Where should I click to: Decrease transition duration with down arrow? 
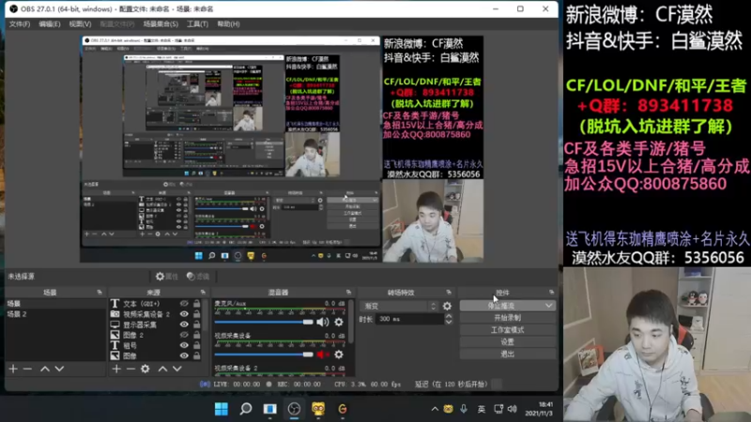pos(449,322)
